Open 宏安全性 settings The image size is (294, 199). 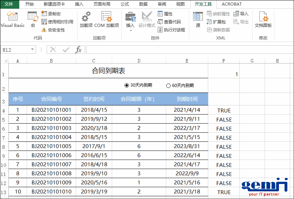(x=53, y=30)
